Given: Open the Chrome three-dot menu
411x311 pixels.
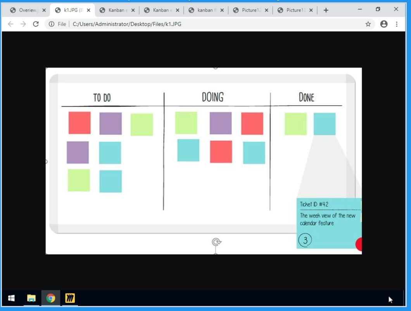Looking at the screenshot, I should click(397, 24).
